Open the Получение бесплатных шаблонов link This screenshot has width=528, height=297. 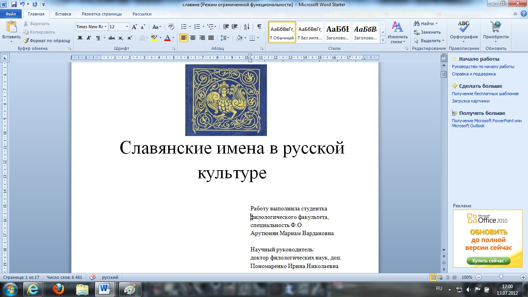coord(485,94)
